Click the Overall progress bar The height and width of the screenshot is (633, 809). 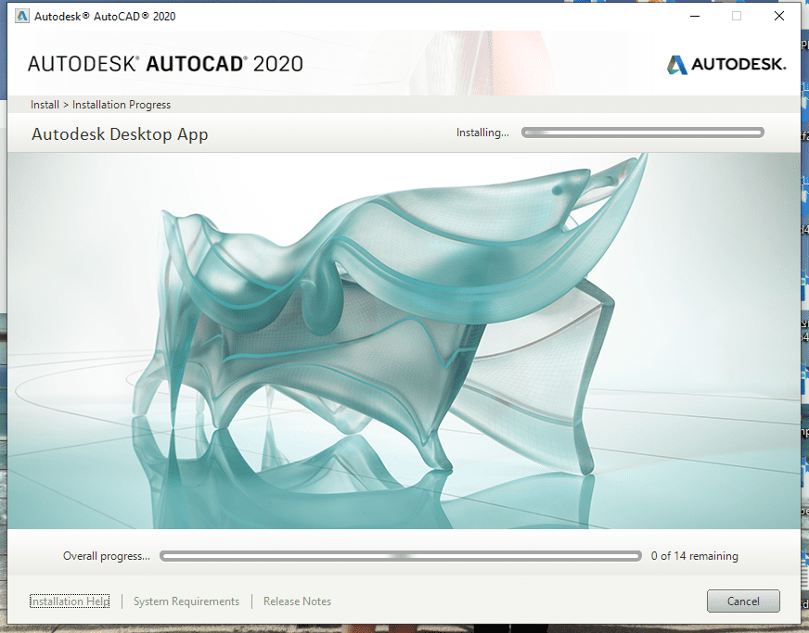[401, 556]
